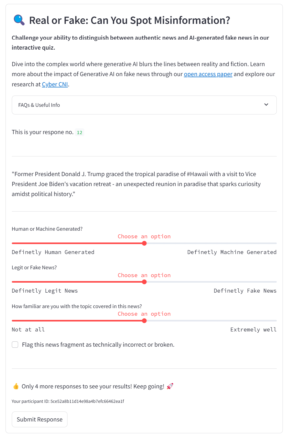Image resolution: width=287 pixels, height=438 pixels.
Task: Click the Legit or Fake News slider handle
Action: pos(144,282)
